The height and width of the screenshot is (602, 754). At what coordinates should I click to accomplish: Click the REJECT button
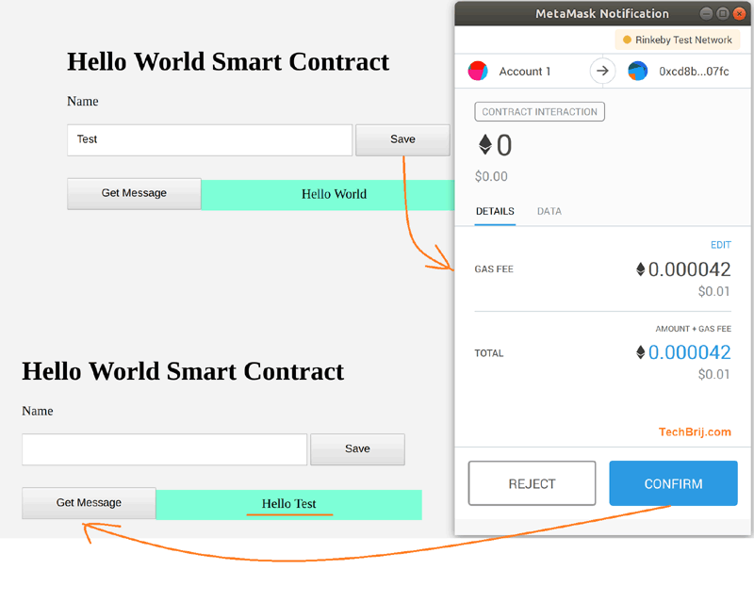tap(532, 482)
